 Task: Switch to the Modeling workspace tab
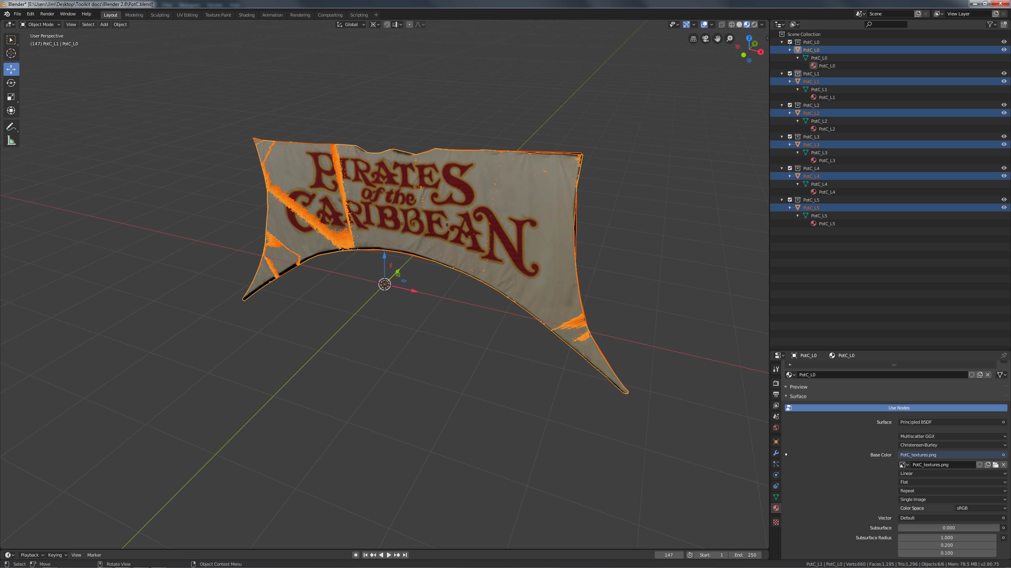click(134, 15)
